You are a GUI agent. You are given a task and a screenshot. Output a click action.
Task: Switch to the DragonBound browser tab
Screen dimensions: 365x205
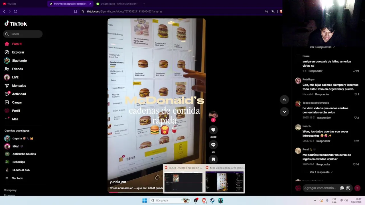tap(117, 4)
